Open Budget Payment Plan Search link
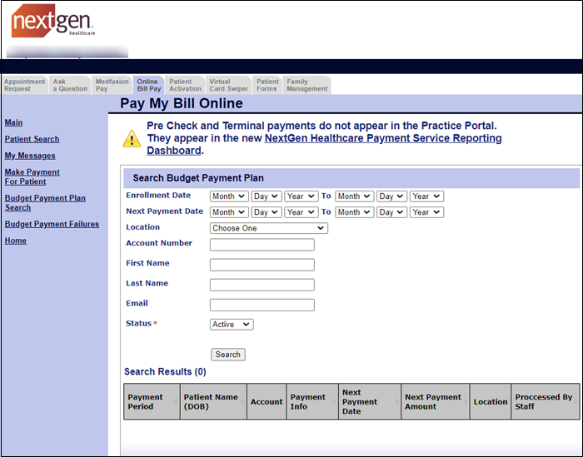Image resolution: width=583 pixels, height=457 pixels. click(x=45, y=203)
